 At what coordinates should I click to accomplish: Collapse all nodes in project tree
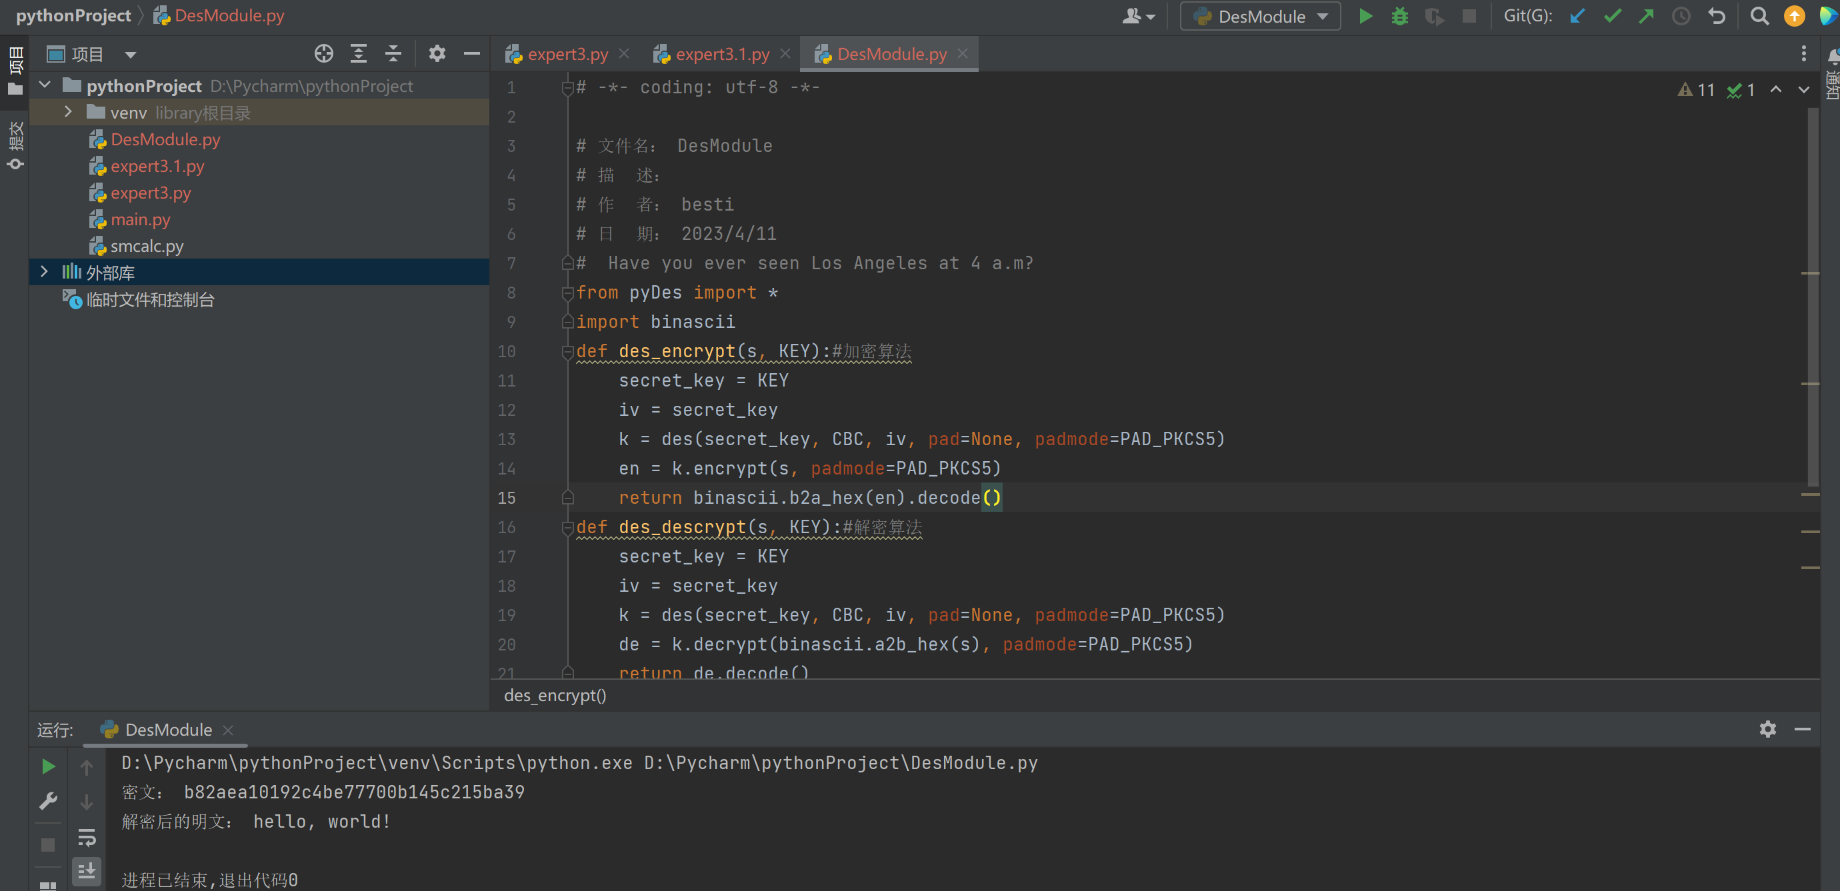pyautogui.click(x=393, y=53)
